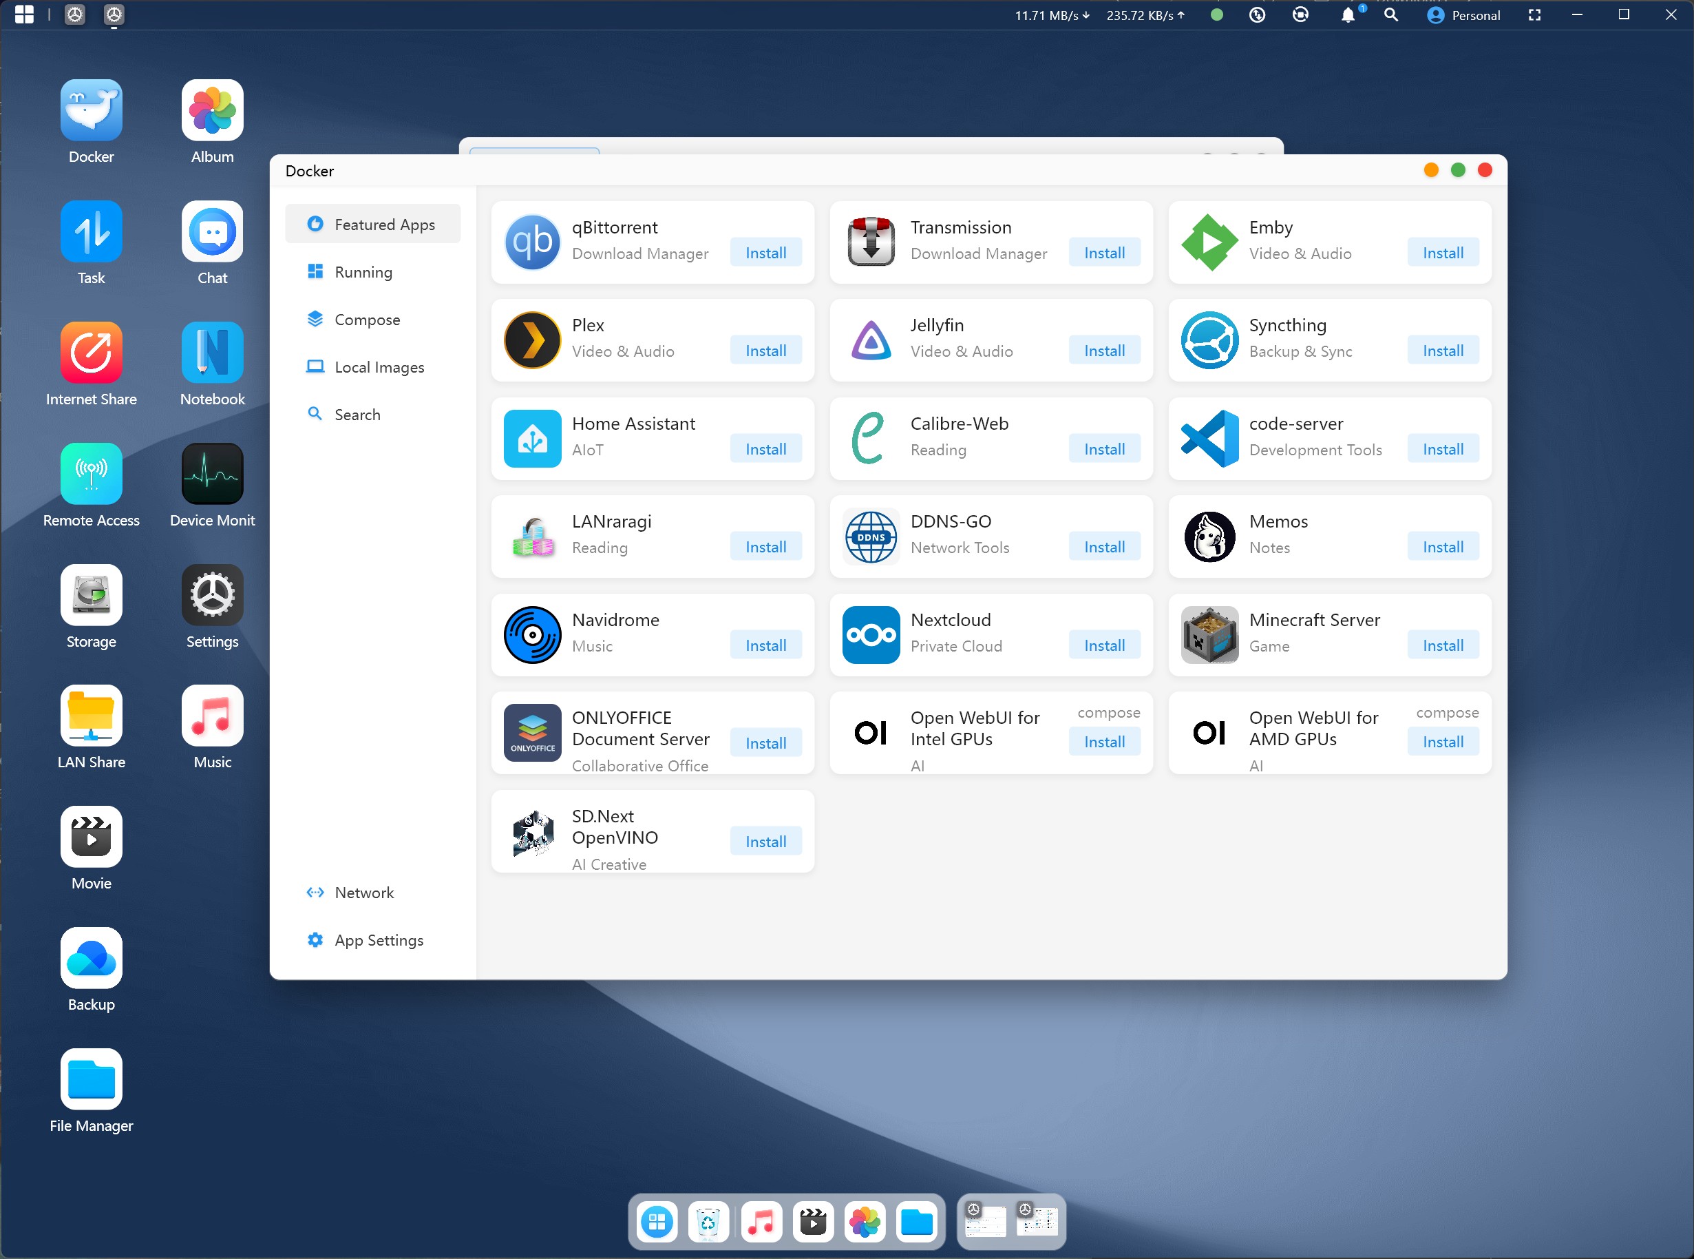This screenshot has height=1259, width=1694.
Task: Launch the Device Monitor desktop app
Action: pos(212,474)
